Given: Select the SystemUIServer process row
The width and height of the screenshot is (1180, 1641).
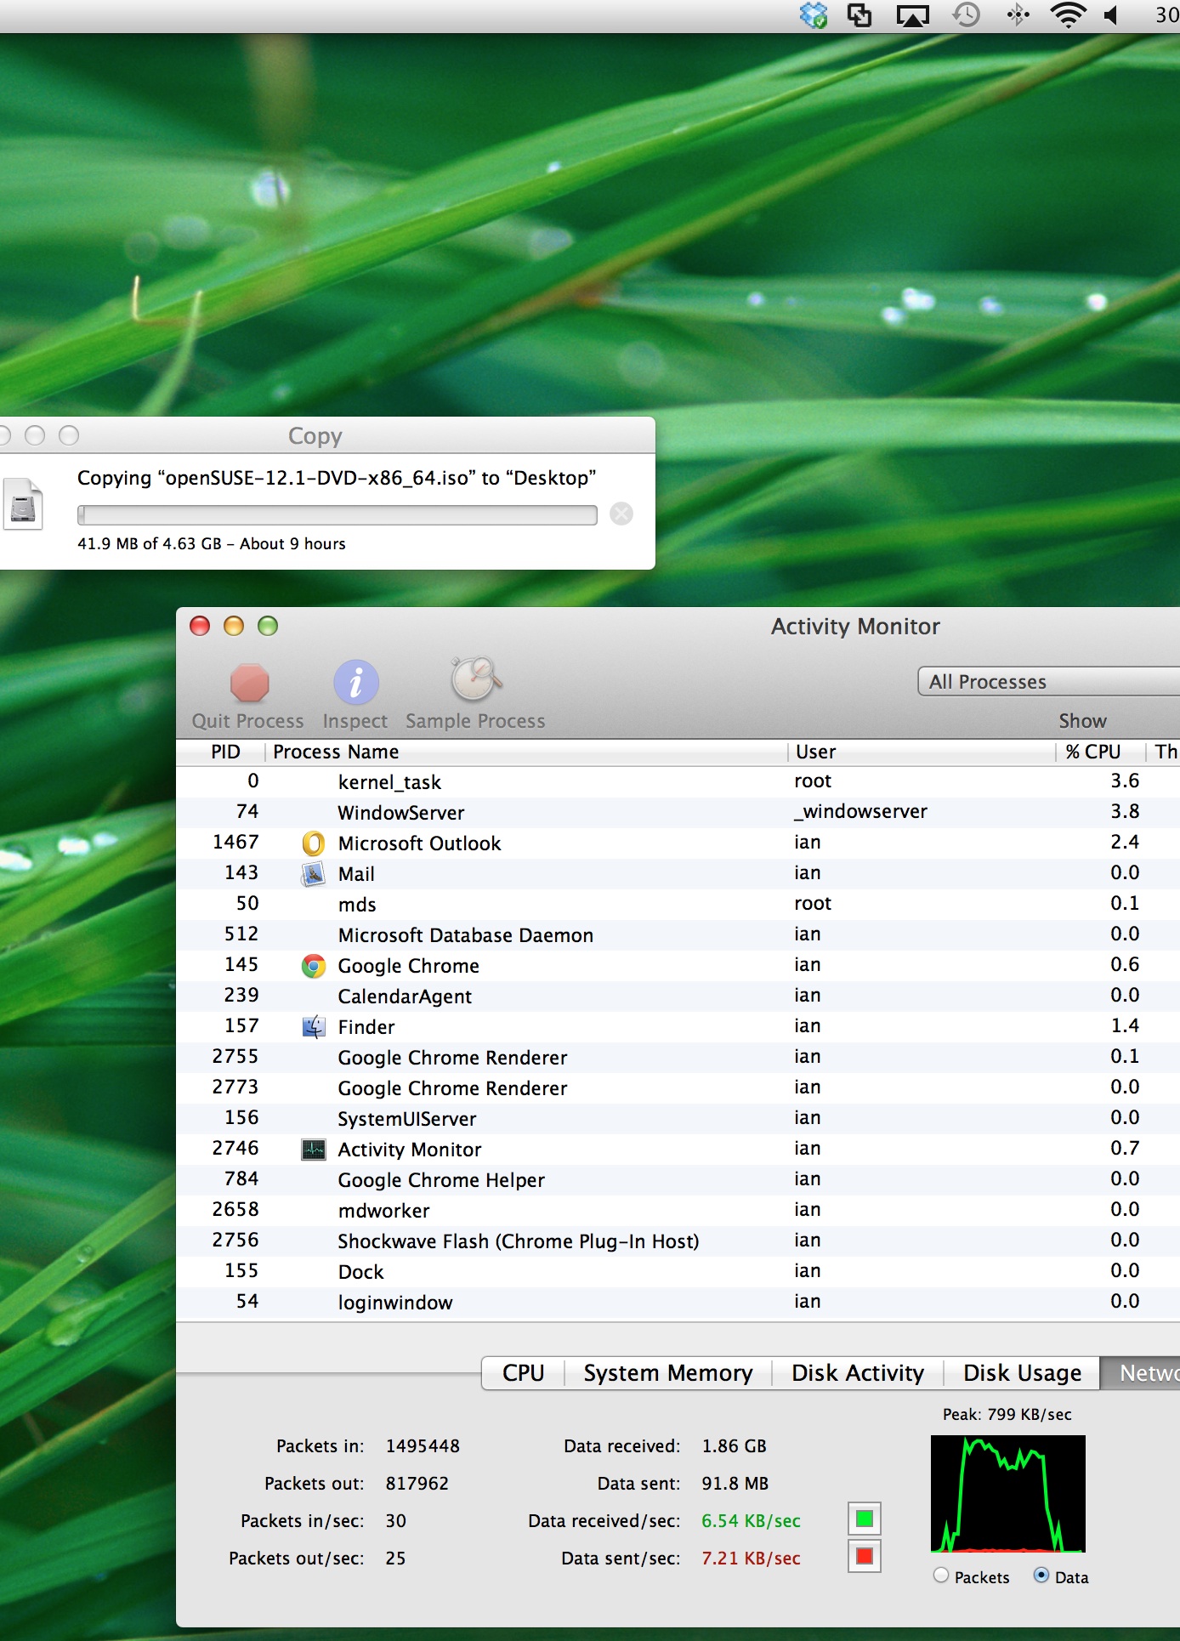Looking at the screenshot, I should (x=678, y=1119).
